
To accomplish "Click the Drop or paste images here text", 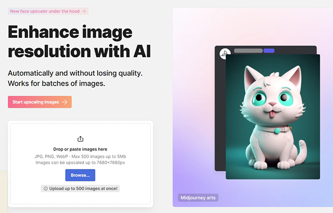I will (x=80, y=150).
